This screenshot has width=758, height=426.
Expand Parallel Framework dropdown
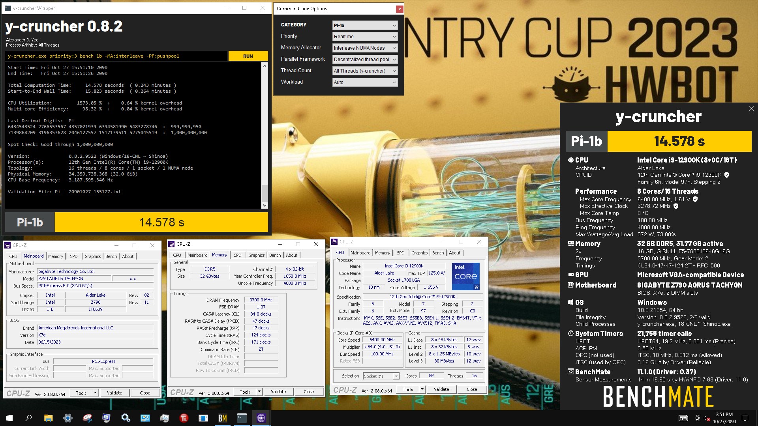(365, 60)
